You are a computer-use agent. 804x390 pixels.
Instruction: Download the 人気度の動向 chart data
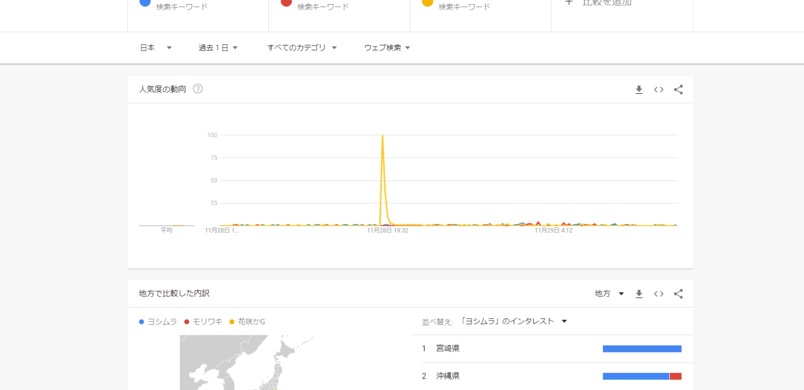[x=639, y=89]
